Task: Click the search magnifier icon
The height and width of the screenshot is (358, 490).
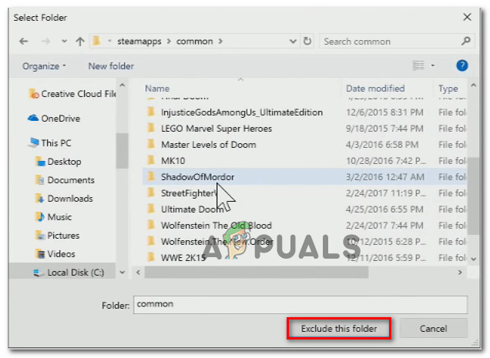Action: (x=465, y=41)
